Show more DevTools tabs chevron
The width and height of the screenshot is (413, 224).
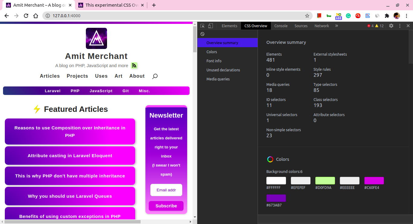337,26
